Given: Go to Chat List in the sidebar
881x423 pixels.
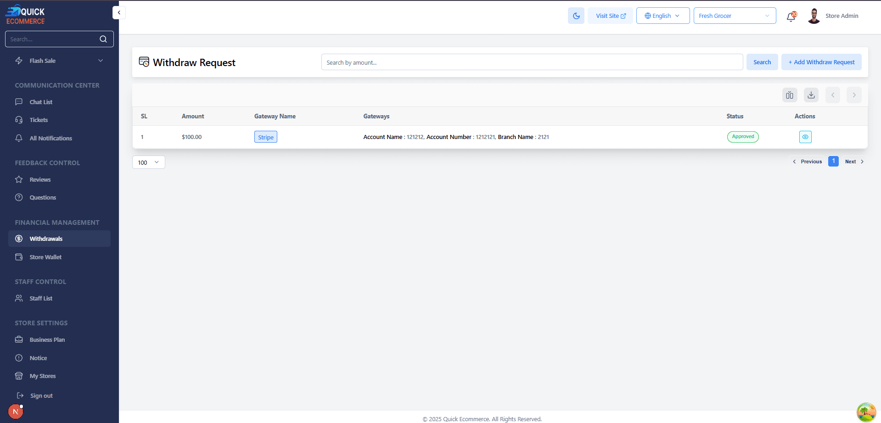Looking at the screenshot, I should [x=41, y=102].
